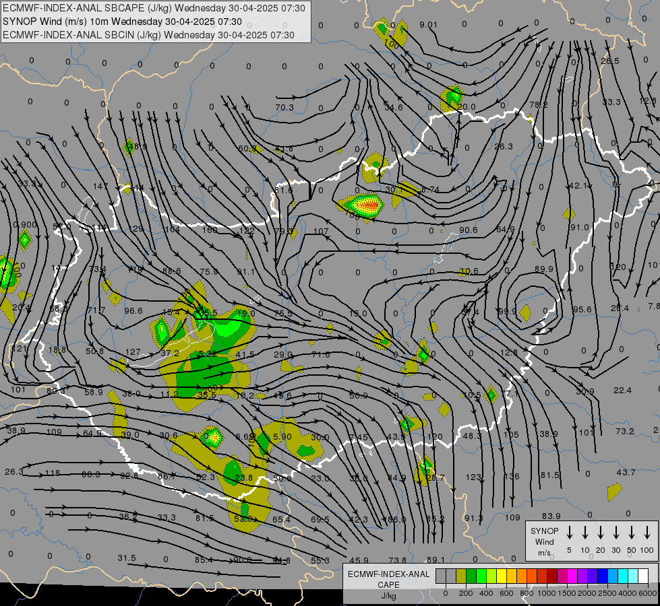Click the 5.90 value on the map
The image size is (660, 606).
[x=282, y=437]
